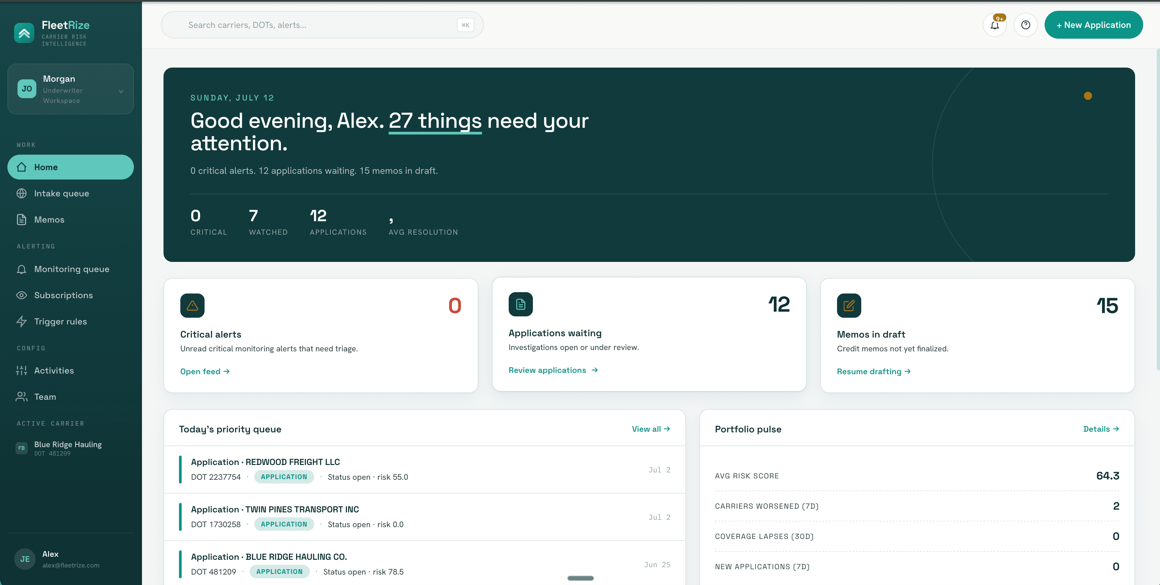The height and width of the screenshot is (585, 1160).
Task: Click the Subscriptions eye icon
Action: coord(22,295)
